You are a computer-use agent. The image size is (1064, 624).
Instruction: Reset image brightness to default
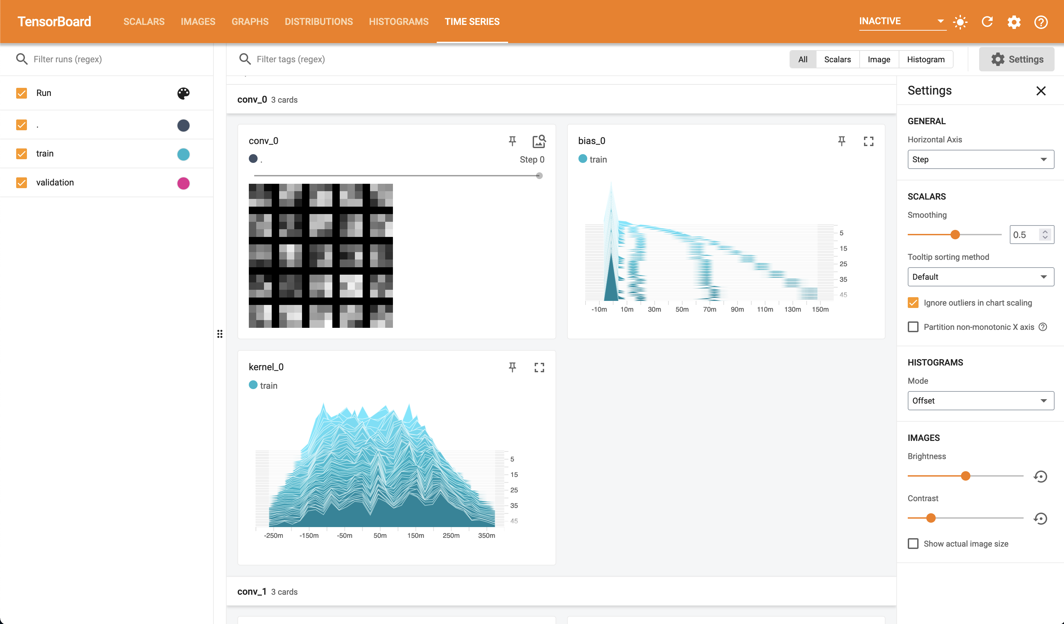[1040, 476]
